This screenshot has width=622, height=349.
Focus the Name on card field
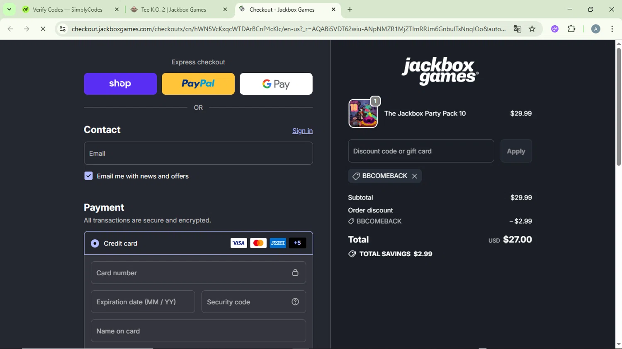(x=198, y=331)
